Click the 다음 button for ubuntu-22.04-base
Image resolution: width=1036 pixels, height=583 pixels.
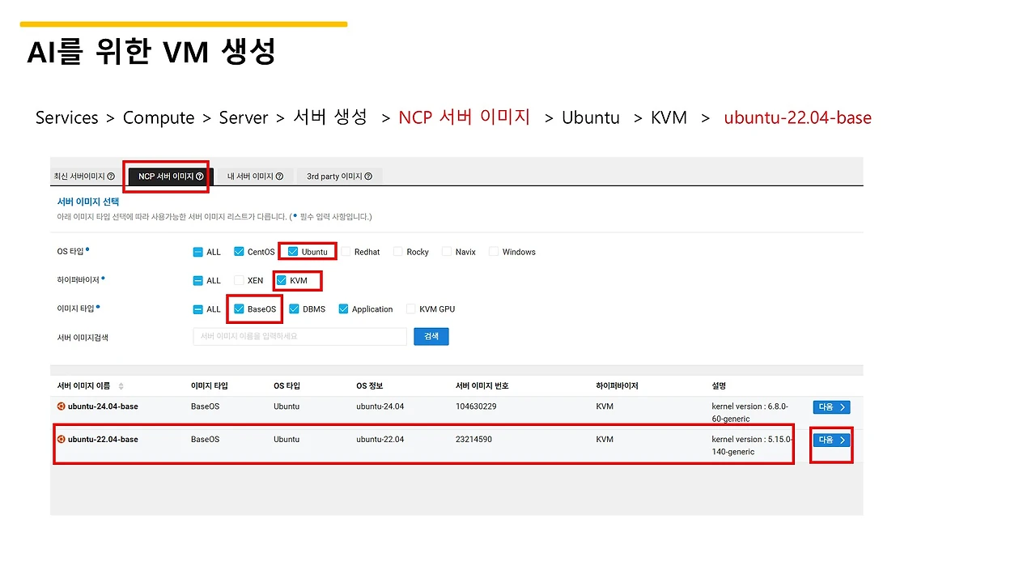pyautogui.click(x=831, y=440)
